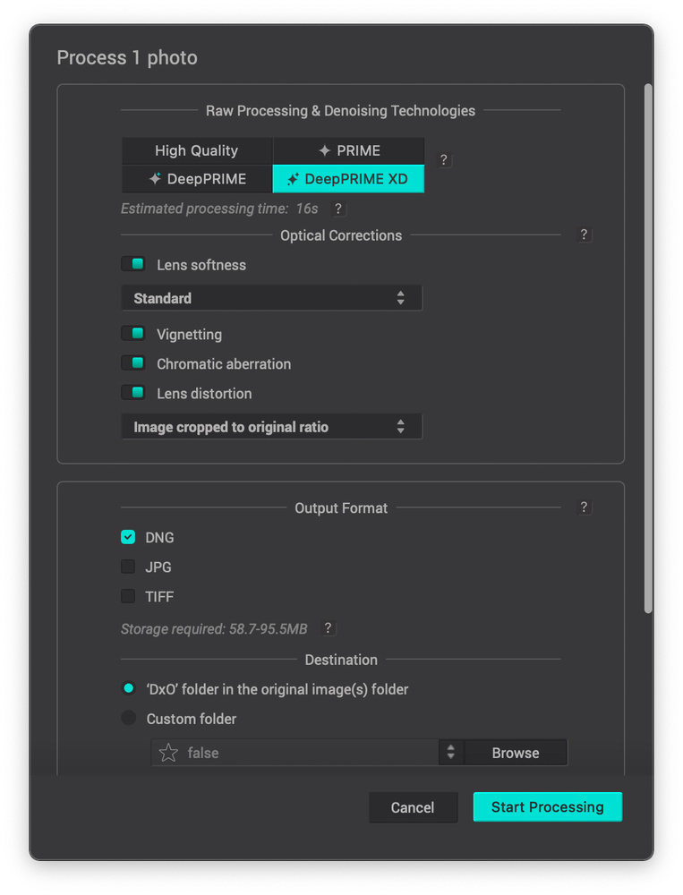This screenshot has width=683, height=895.
Task: Select the DeepPRIME denoising mode
Action: (197, 179)
